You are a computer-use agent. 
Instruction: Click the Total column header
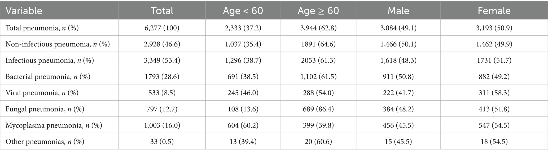coord(162,11)
